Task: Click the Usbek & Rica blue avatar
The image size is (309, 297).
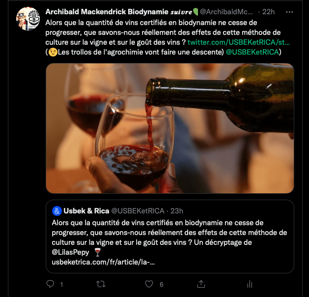Action: coord(57,211)
